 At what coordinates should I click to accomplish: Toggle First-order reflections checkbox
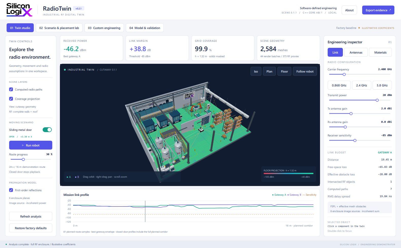tap(11, 190)
